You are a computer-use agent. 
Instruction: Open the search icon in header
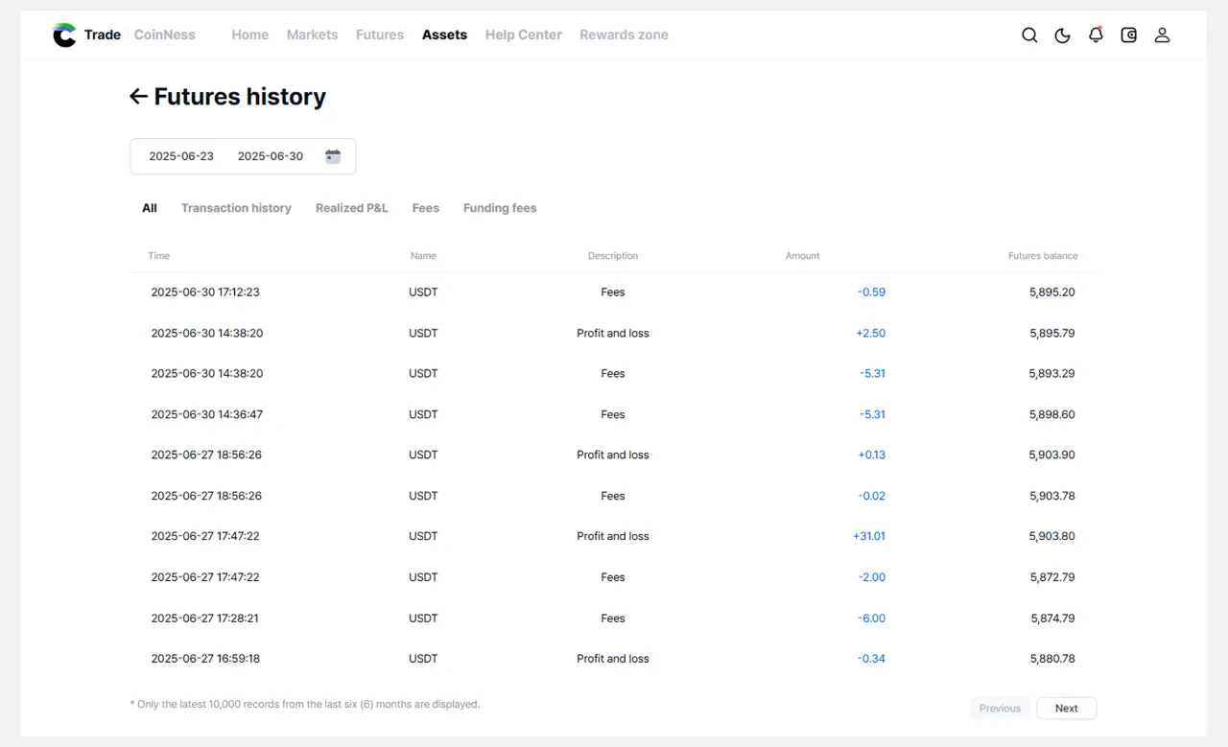pyautogui.click(x=1029, y=35)
